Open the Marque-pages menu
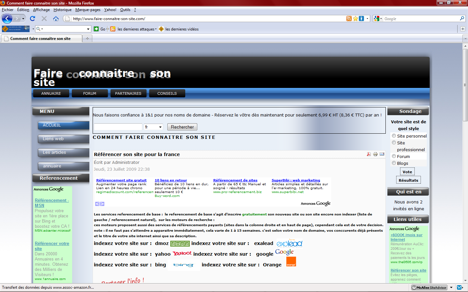The width and height of the screenshot is (468, 292). click(88, 10)
